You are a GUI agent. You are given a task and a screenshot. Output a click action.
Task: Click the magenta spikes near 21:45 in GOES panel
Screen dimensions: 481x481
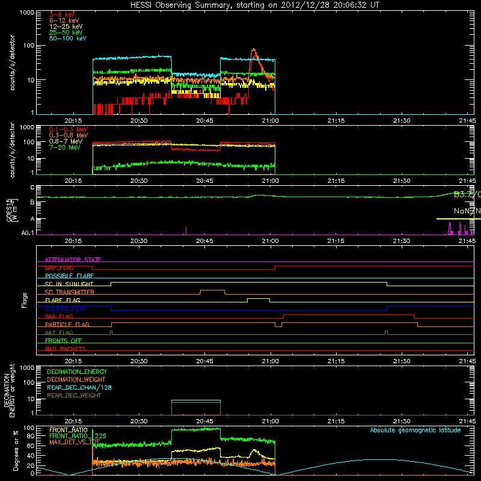click(460, 228)
